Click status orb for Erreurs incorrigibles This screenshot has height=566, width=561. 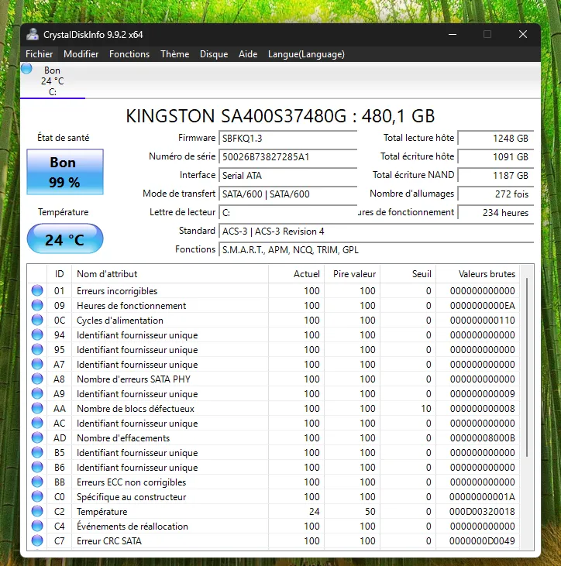(37, 290)
